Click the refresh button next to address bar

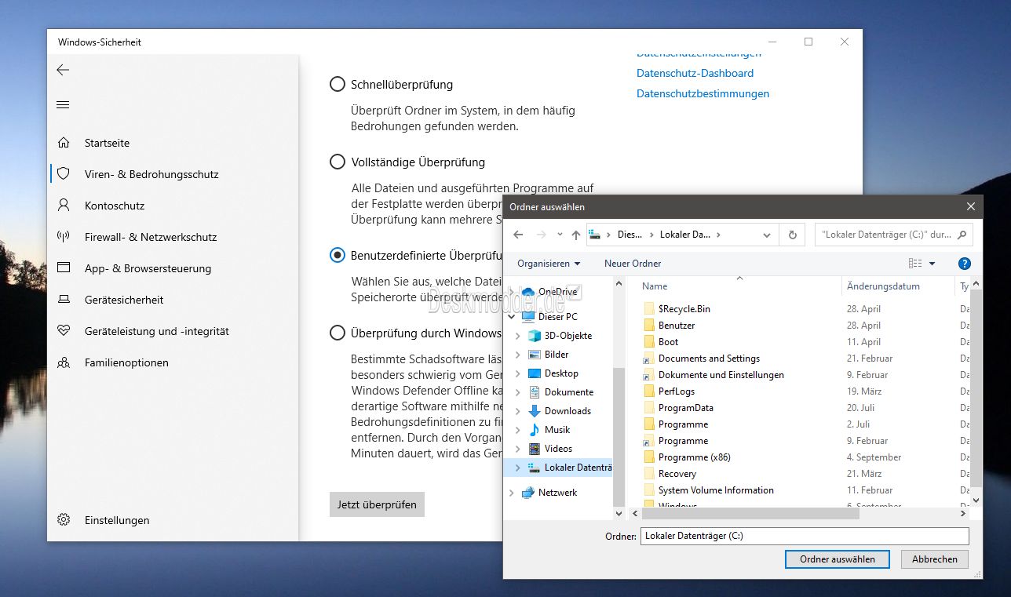(792, 235)
